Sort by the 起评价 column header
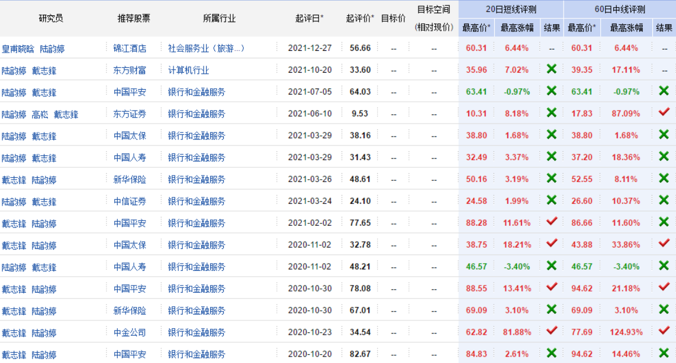 click(x=360, y=18)
